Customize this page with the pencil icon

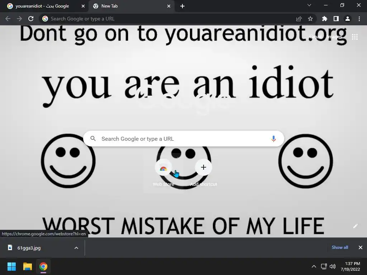pos(355,226)
